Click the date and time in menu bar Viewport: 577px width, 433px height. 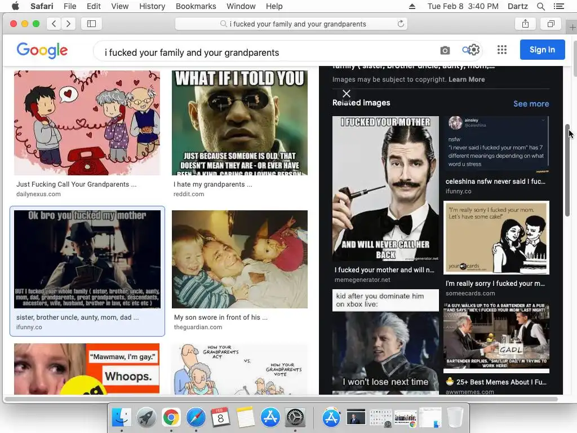pos(463,6)
